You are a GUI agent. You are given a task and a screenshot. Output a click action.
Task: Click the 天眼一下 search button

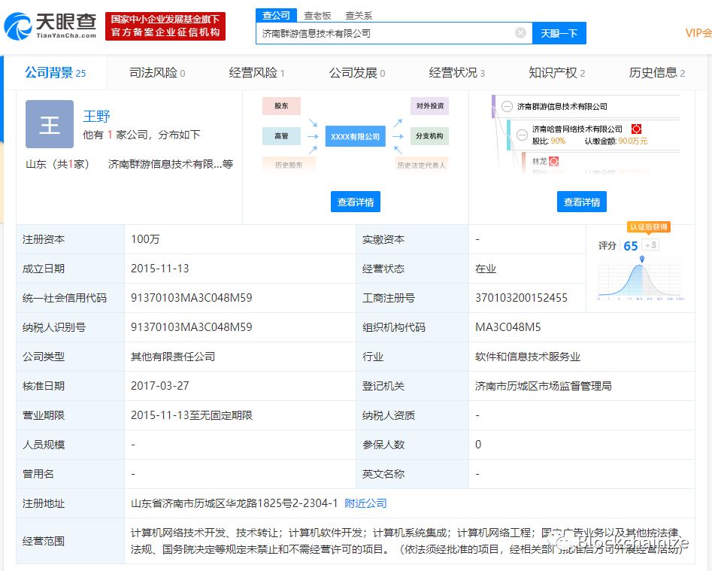click(559, 33)
